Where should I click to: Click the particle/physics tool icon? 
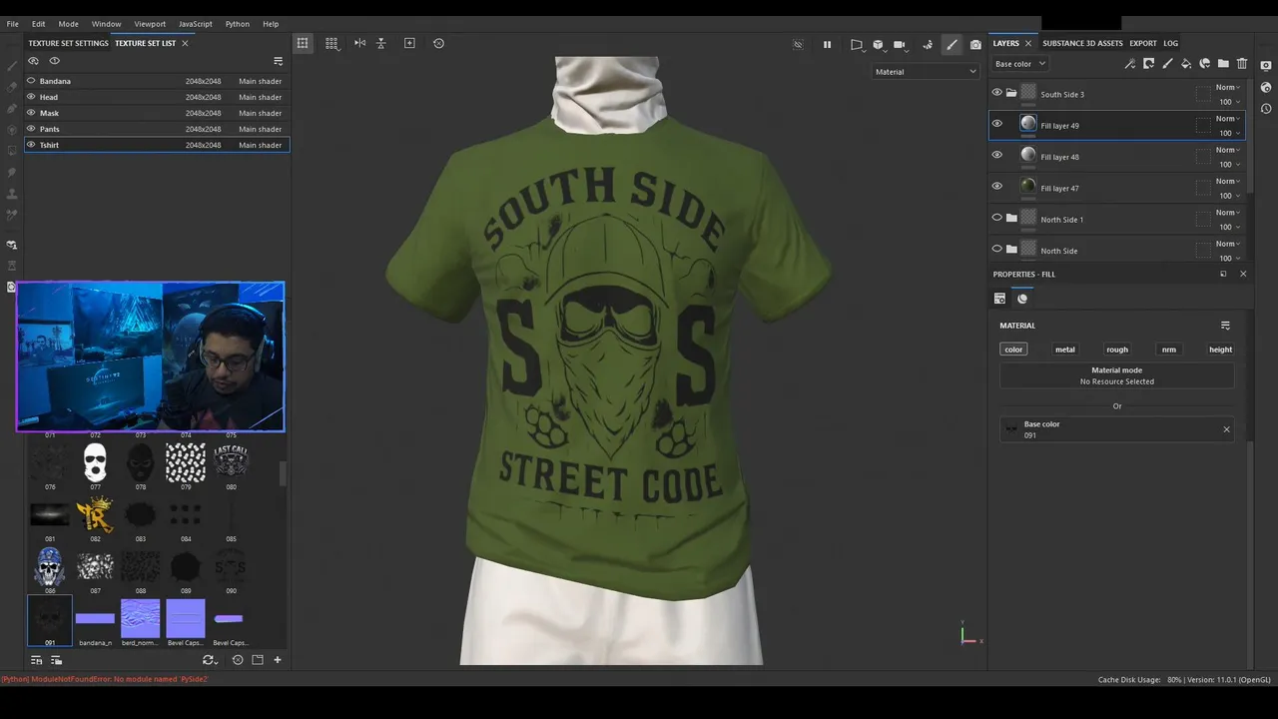(x=928, y=44)
